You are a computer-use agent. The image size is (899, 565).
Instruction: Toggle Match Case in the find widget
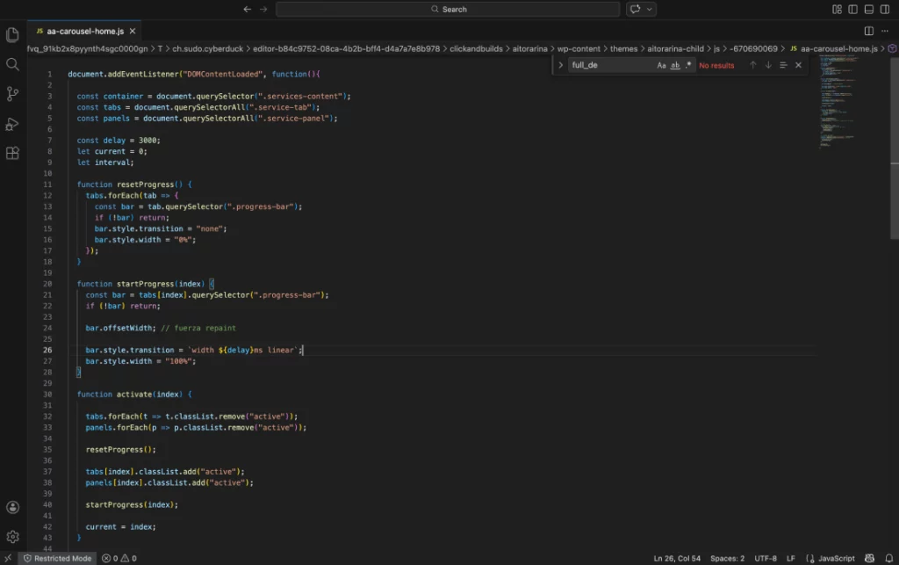pyautogui.click(x=662, y=64)
